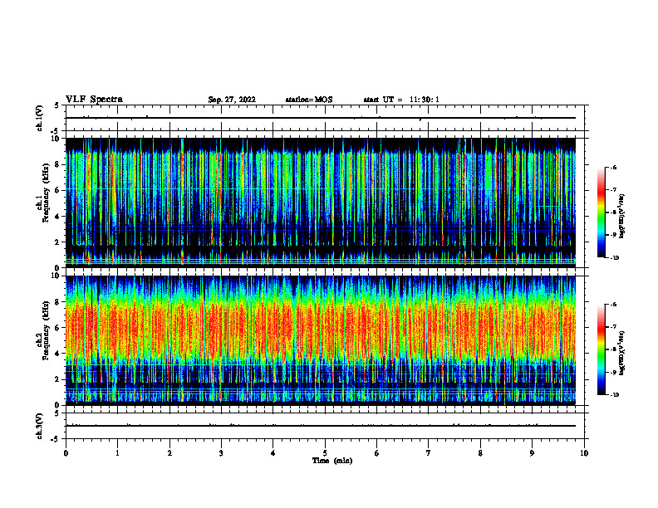The height and width of the screenshot is (508, 658).
Task: Click the ch.1 color scale bar
Action: (602, 212)
